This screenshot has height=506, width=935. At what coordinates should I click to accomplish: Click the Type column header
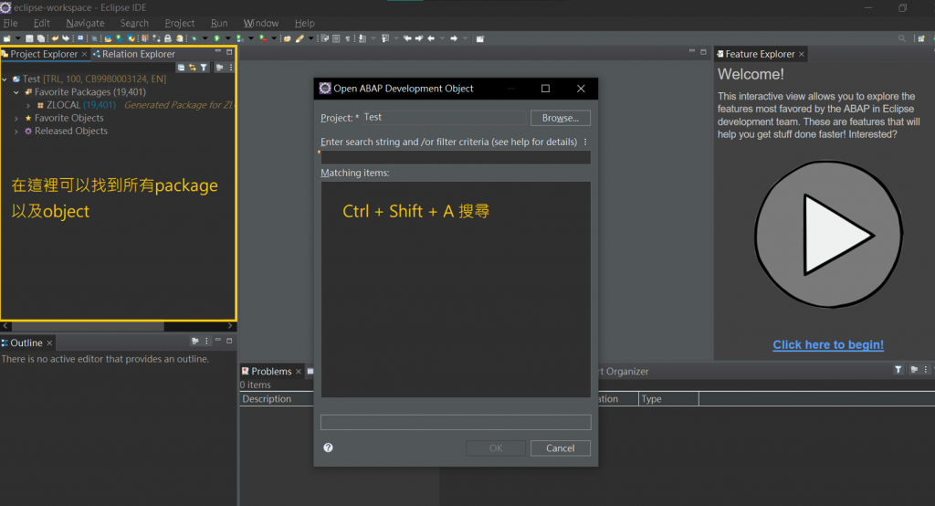pos(667,398)
